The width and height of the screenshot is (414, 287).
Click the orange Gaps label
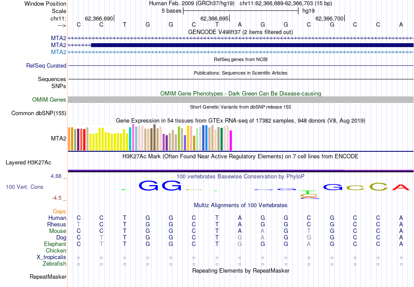click(x=59, y=212)
